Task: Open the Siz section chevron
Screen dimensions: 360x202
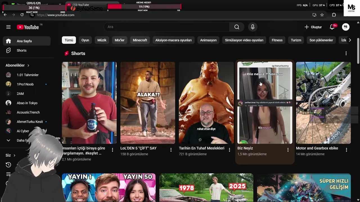Action: click(14, 155)
